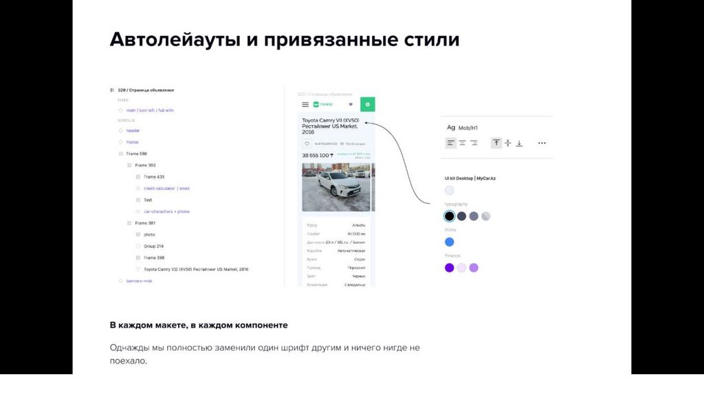
Task: Select the 'Footer' layer
Action: point(133,142)
